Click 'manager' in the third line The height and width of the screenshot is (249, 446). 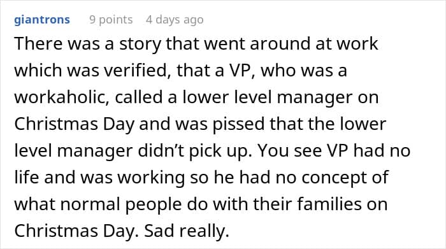click(315, 98)
